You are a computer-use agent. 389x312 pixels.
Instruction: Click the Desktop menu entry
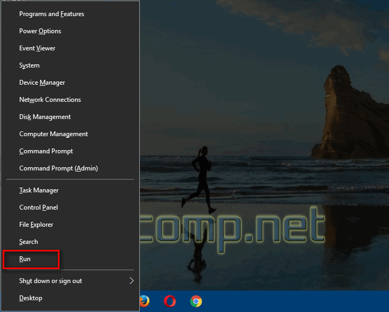(70, 298)
